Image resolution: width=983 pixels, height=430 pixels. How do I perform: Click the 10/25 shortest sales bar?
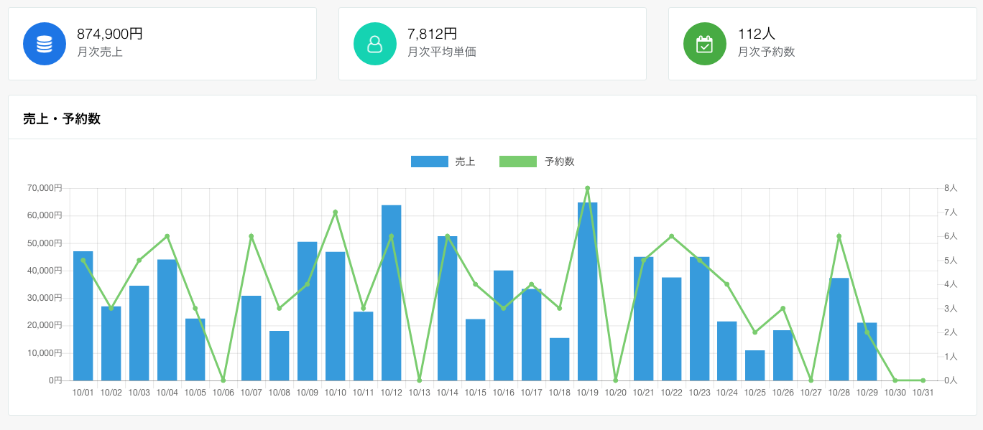754,365
